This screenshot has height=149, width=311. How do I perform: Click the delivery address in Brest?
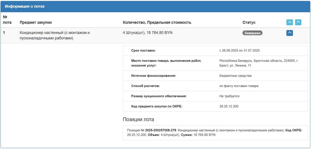(258, 63)
